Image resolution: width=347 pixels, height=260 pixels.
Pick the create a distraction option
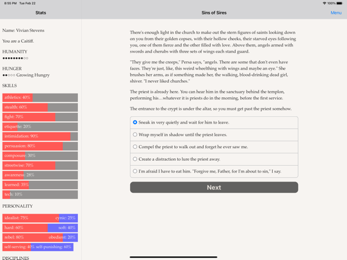click(214, 159)
